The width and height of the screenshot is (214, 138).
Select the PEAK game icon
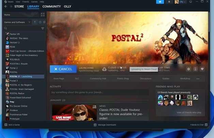coord(7,47)
